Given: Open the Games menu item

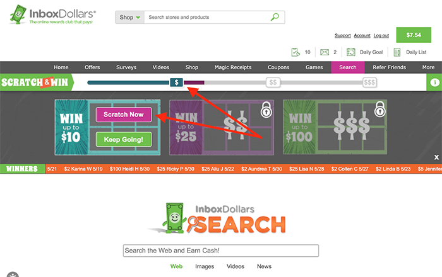Looking at the screenshot, I should click(314, 67).
